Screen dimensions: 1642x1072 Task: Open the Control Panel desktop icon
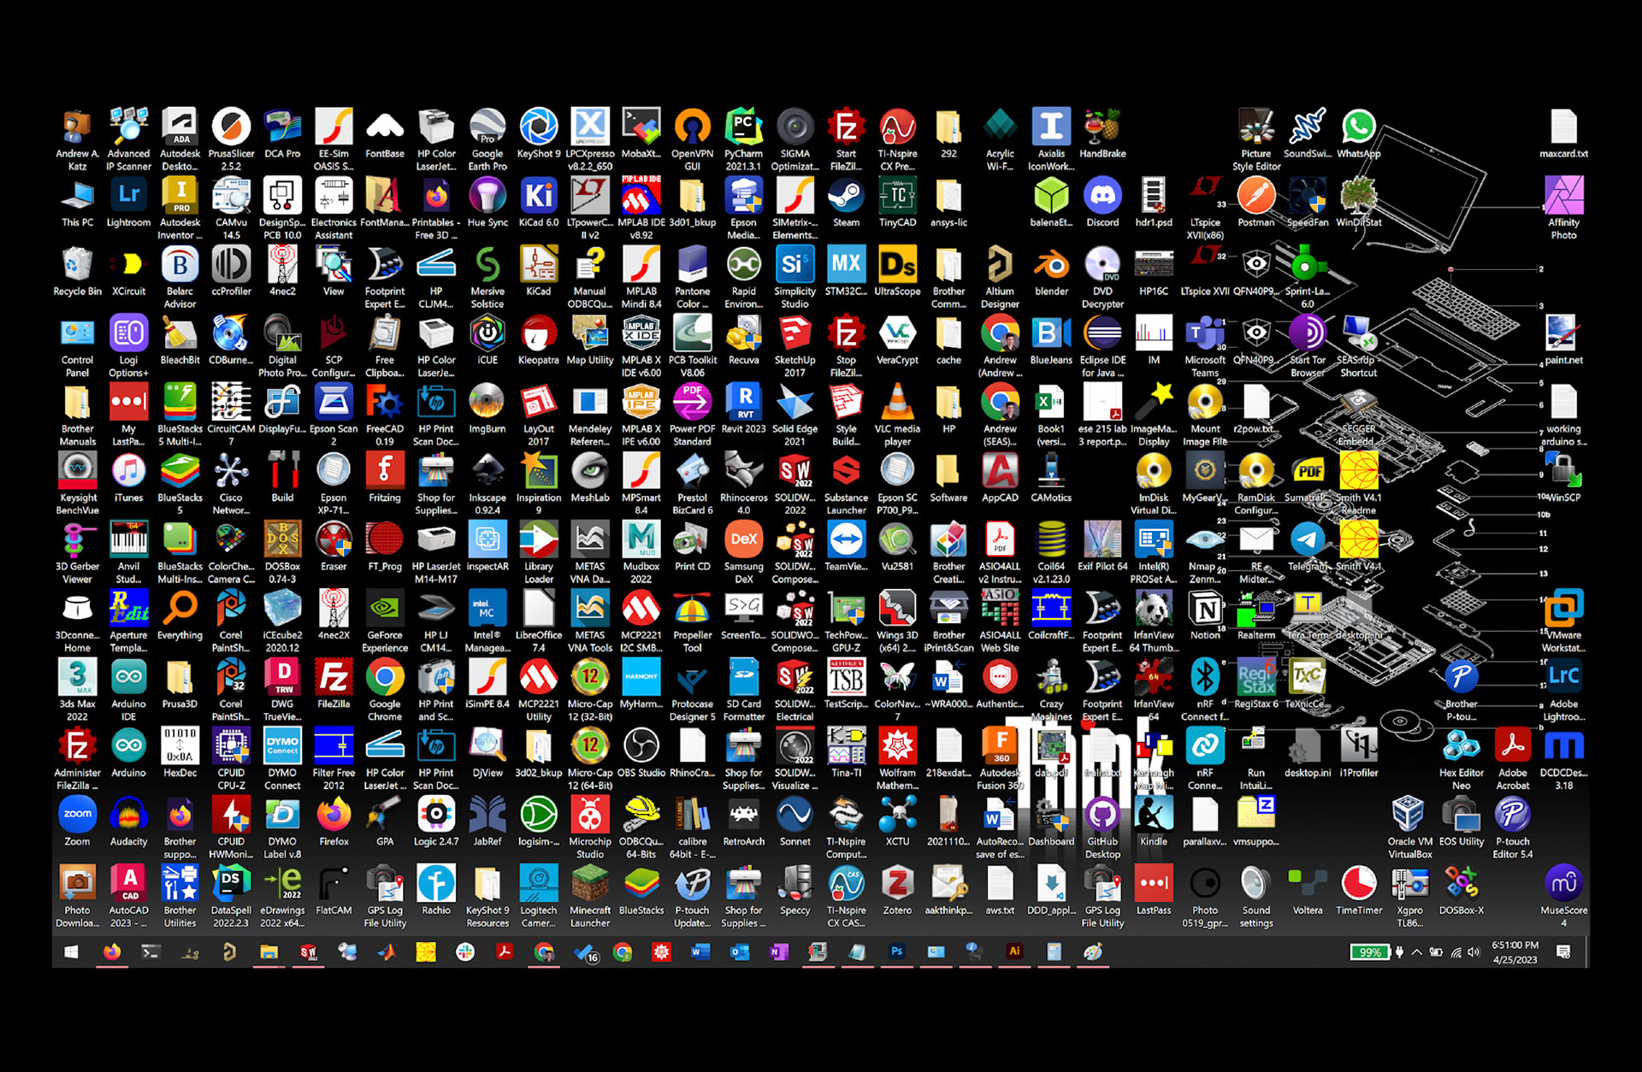[77, 346]
